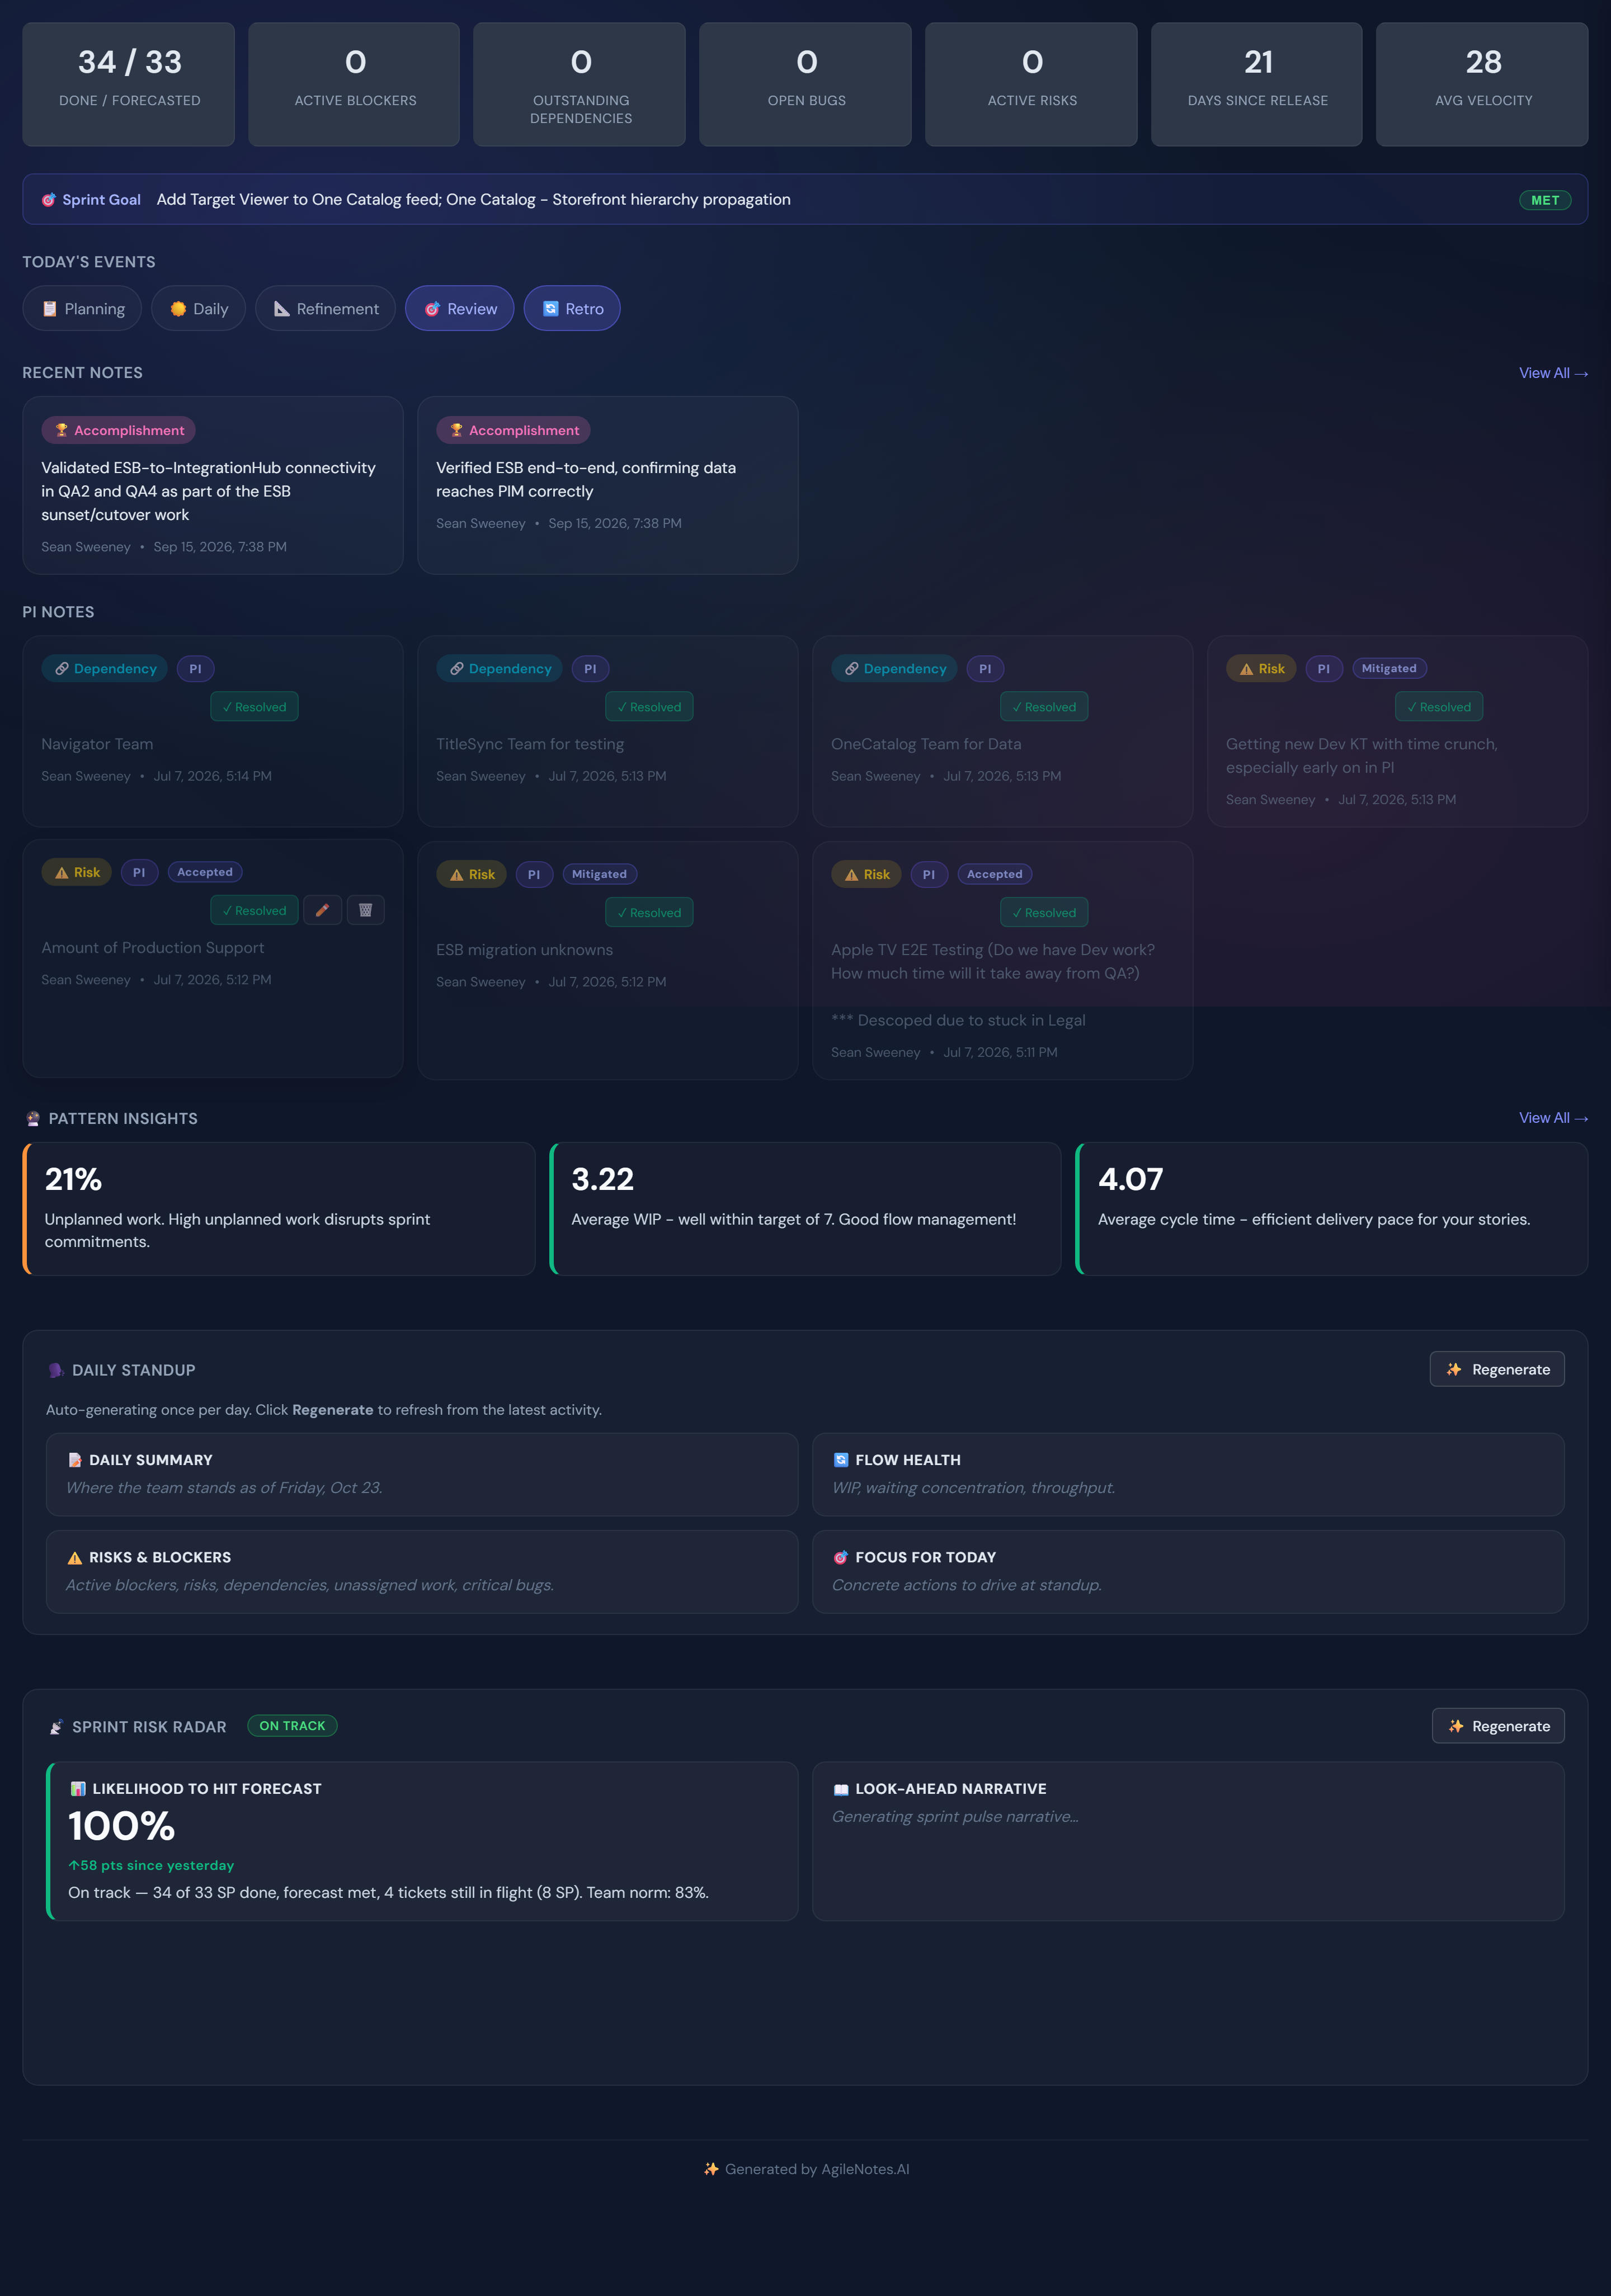1611x2296 pixels.
Task: Click the Accepted tag on Apple TV E2E Testing
Action: [x=995, y=875]
